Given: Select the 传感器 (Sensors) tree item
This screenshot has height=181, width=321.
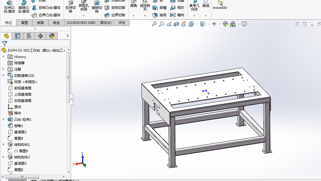Looking at the screenshot, I should point(16,63).
